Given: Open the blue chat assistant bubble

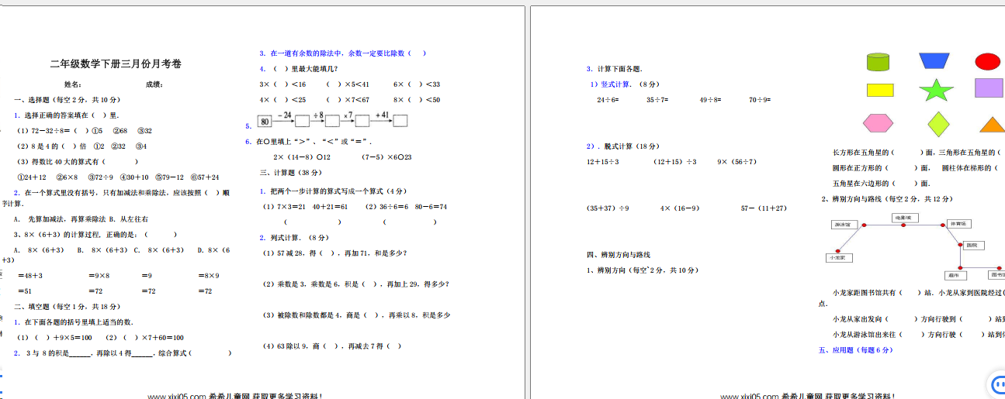Looking at the screenshot, I should click(x=996, y=385).
